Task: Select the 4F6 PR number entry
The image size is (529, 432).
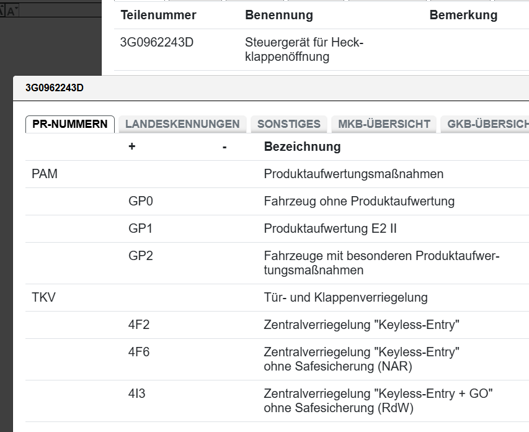Action: click(x=139, y=352)
